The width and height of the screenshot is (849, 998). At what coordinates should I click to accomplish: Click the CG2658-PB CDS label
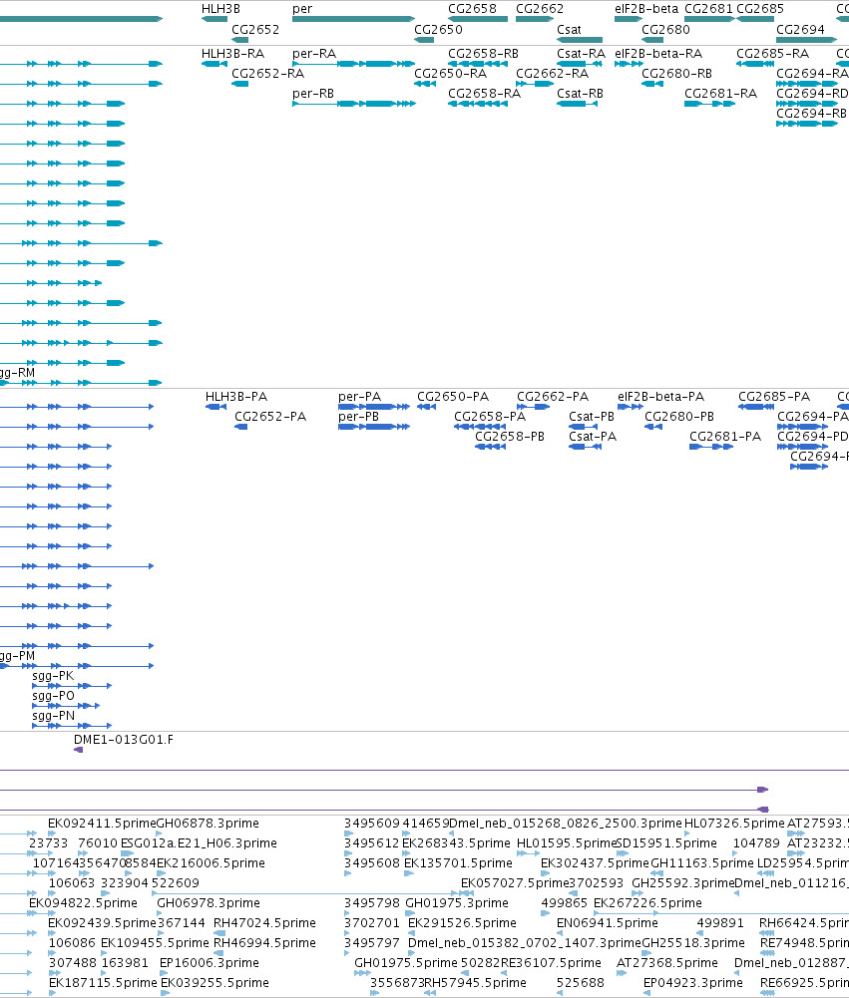(510, 436)
